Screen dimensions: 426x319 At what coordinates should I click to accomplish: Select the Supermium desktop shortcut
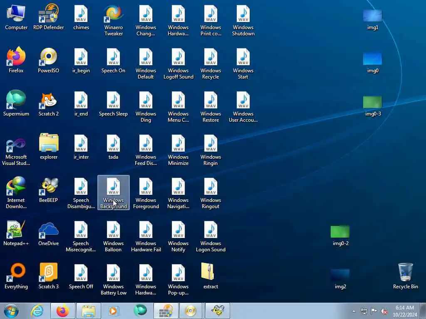pyautogui.click(x=16, y=103)
